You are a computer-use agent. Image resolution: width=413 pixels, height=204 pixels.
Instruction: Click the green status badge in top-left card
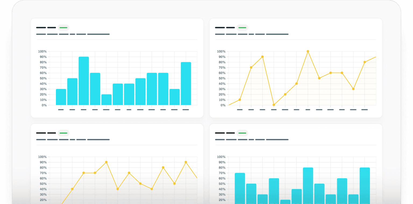coord(63,28)
